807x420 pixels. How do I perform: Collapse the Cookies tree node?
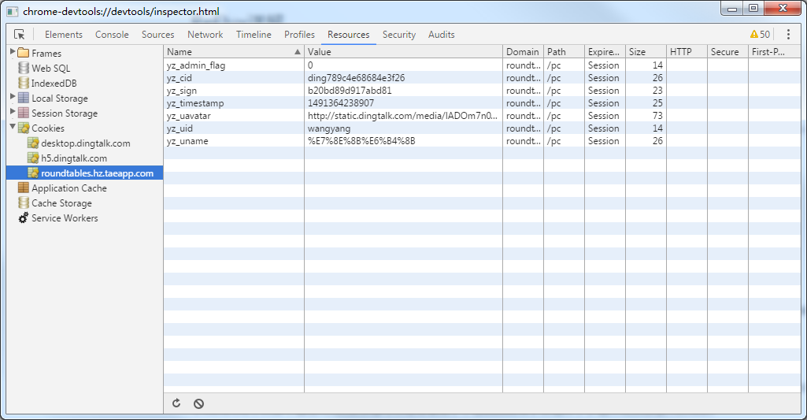12,128
